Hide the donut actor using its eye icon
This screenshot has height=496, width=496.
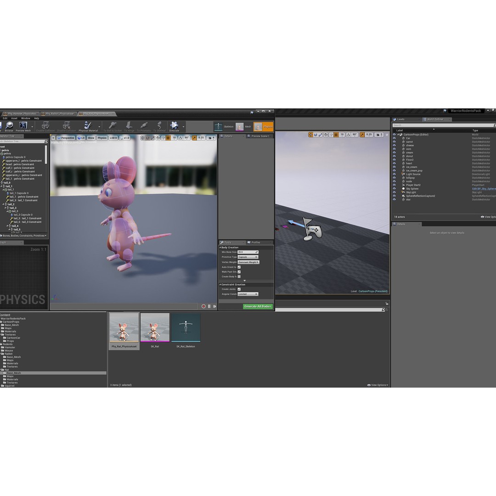(394, 156)
